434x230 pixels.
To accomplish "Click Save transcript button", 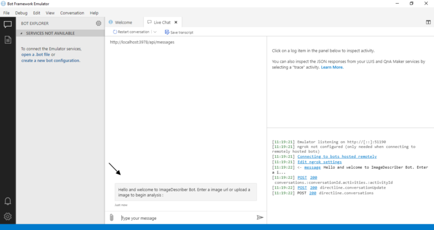I will [179, 33].
